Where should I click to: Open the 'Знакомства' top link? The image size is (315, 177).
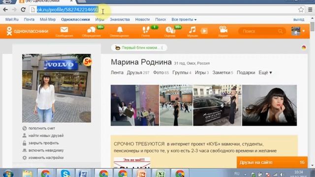tap(120, 20)
